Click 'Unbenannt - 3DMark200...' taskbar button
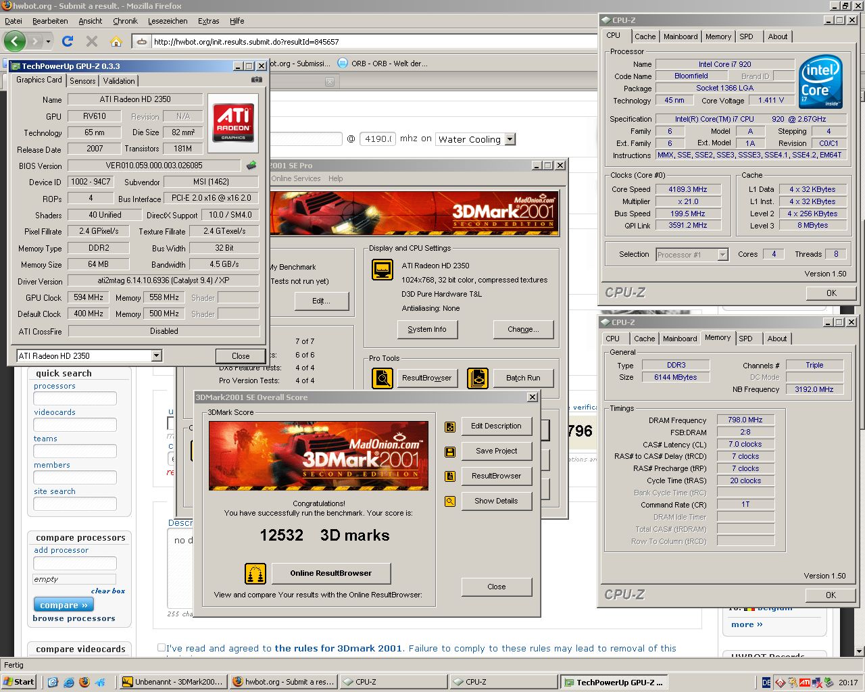865x692 pixels. pos(173,682)
